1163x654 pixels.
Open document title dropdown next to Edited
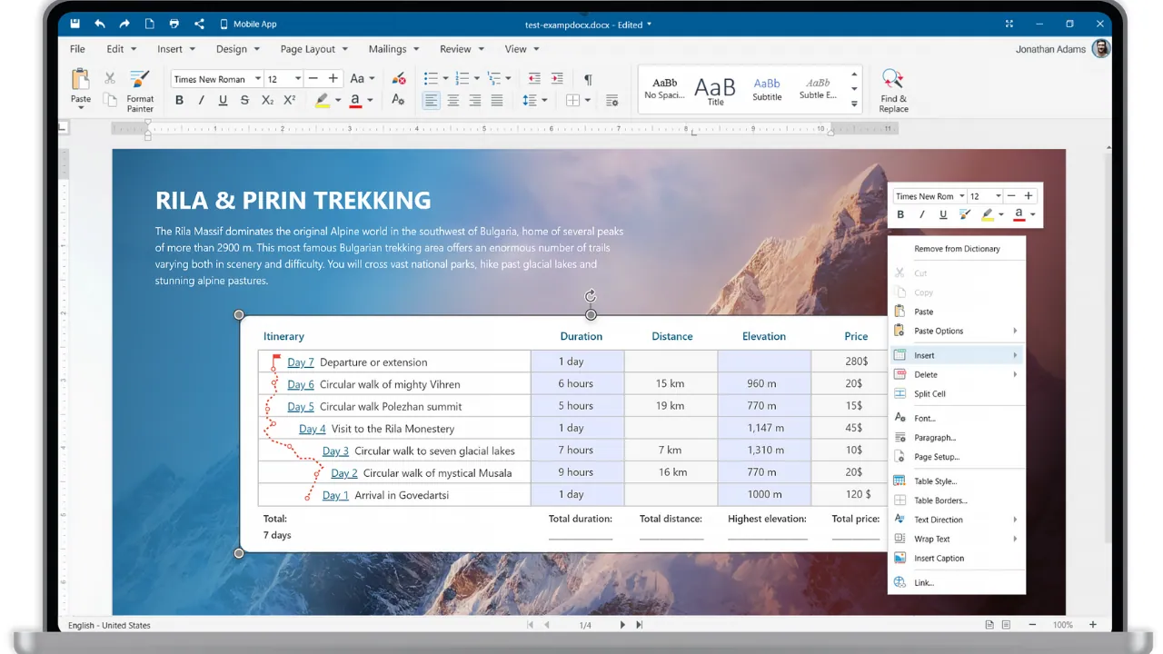(649, 25)
